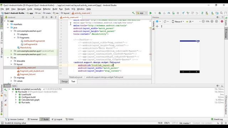Click the Debug app bug icon
The width and height of the screenshot is (228, 128).
tap(160, 13)
